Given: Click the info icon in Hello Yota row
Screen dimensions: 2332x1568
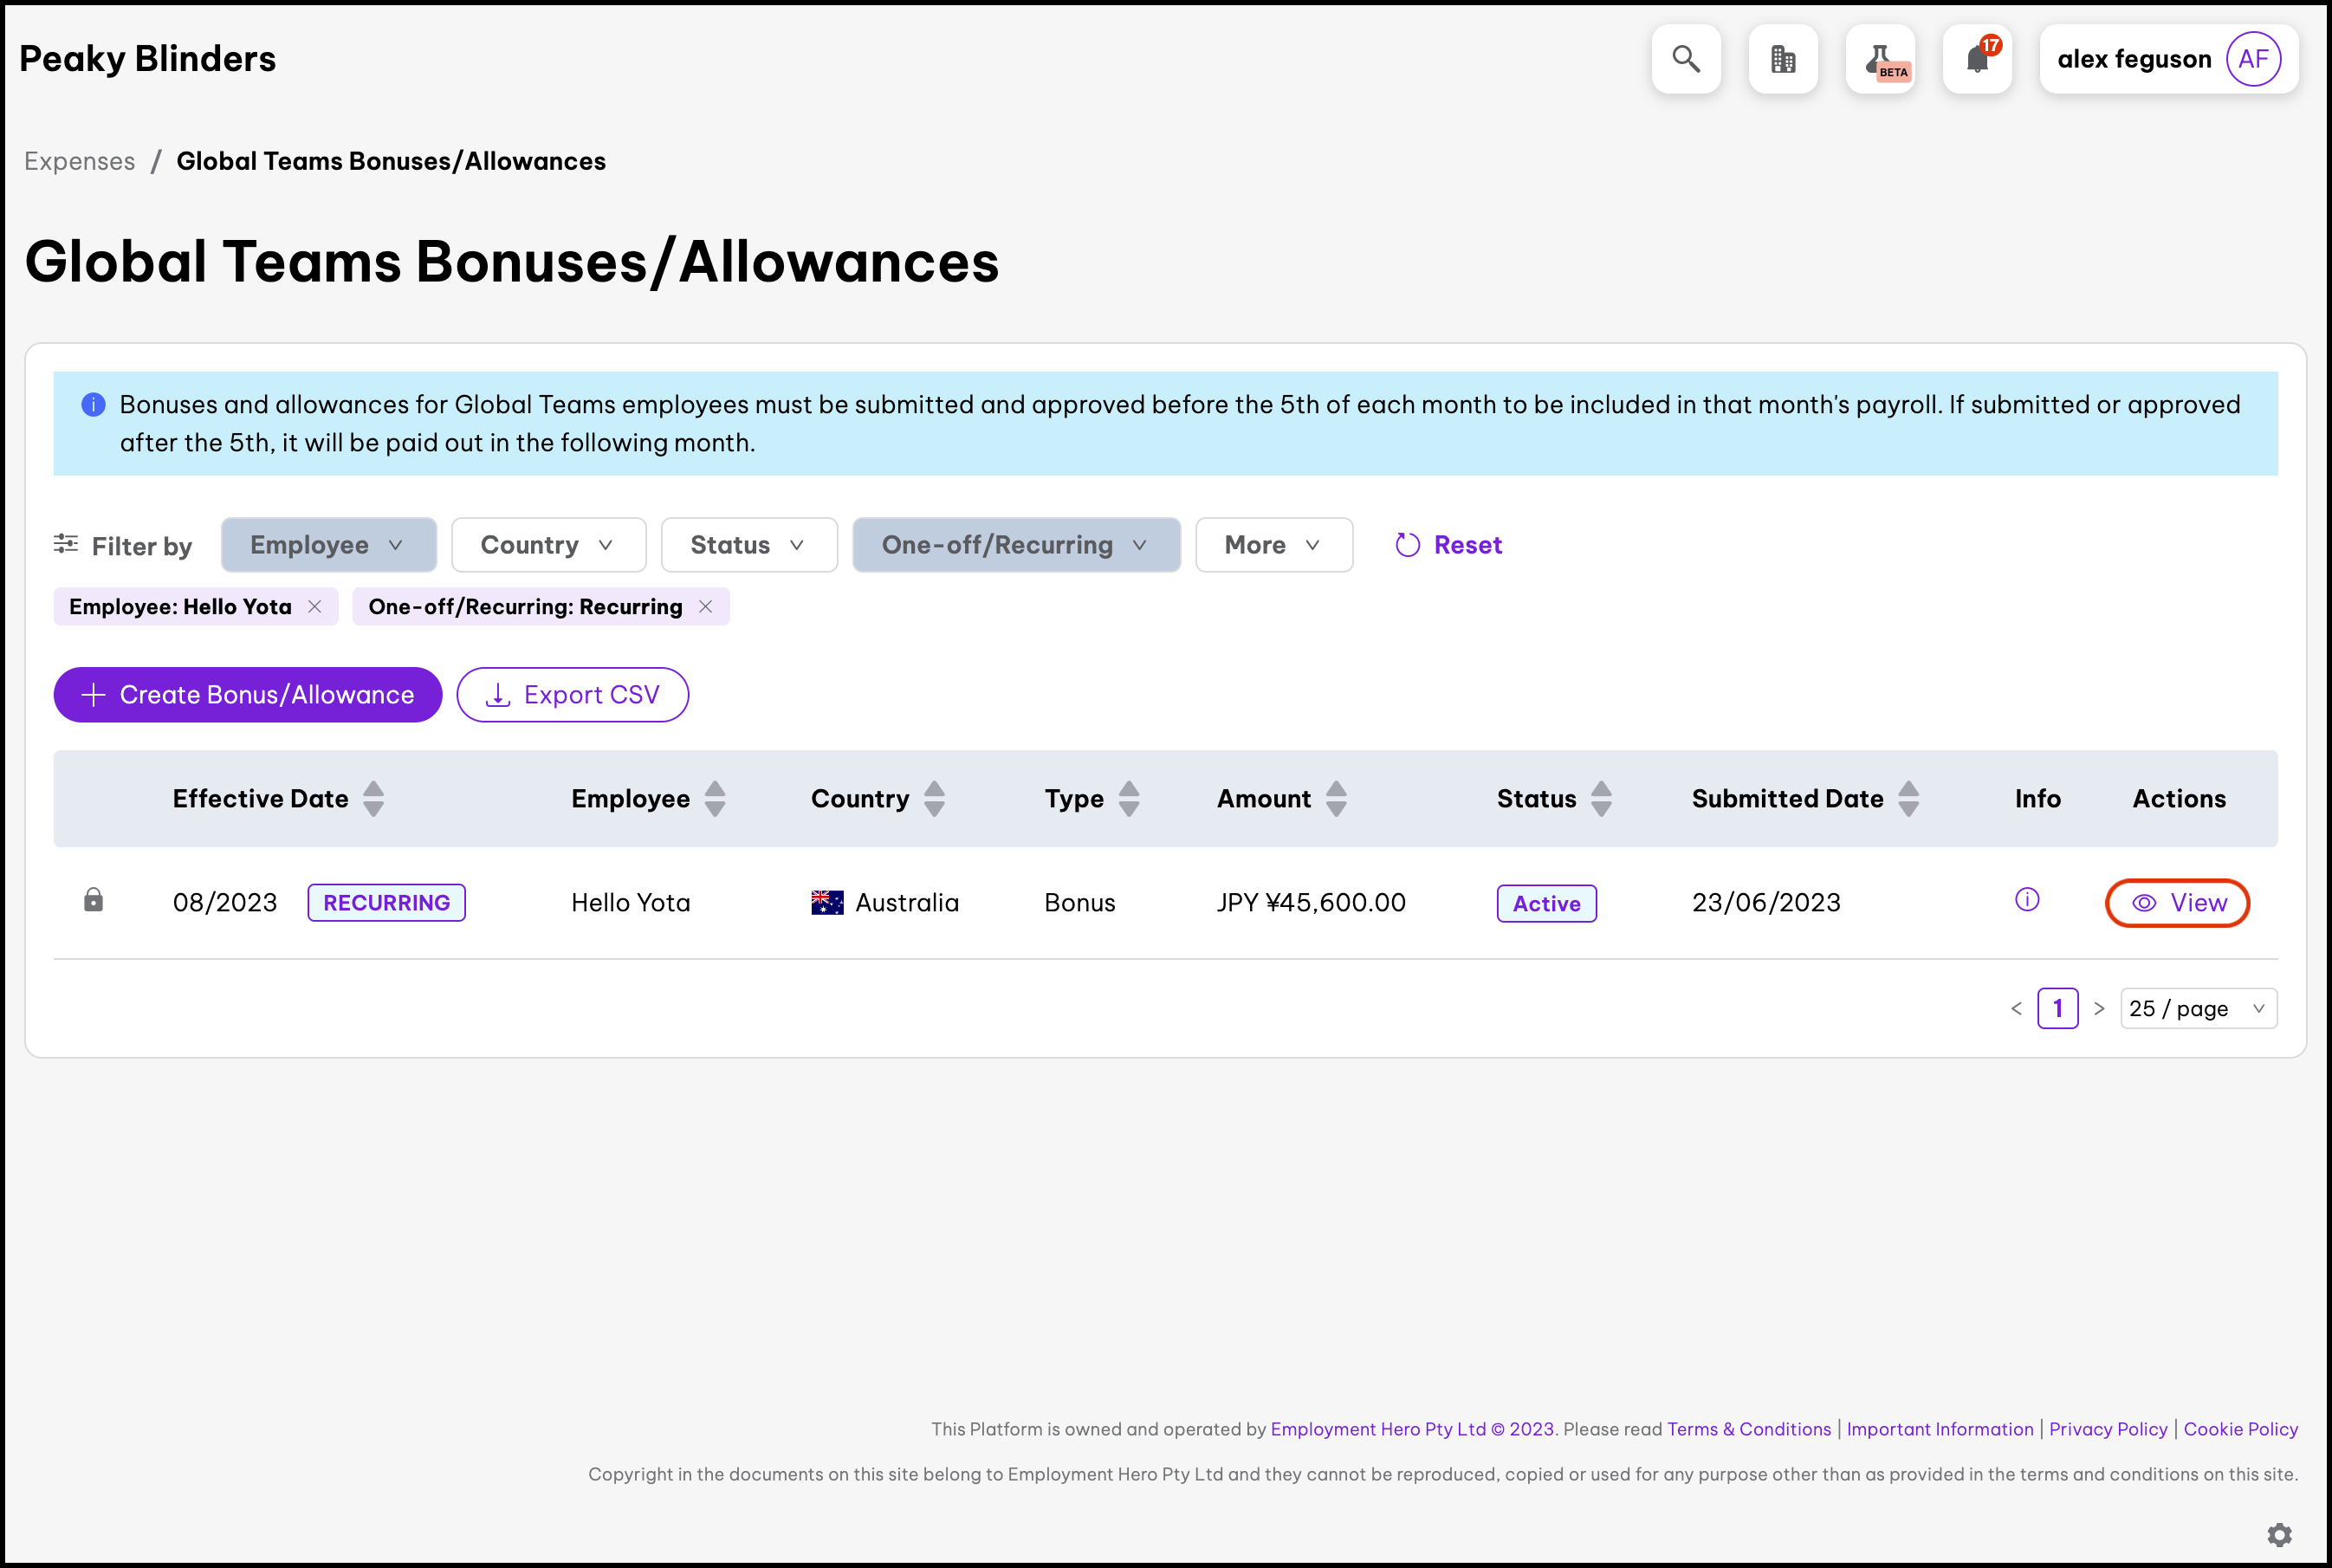Looking at the screenshot, I should pos(2027,900).
